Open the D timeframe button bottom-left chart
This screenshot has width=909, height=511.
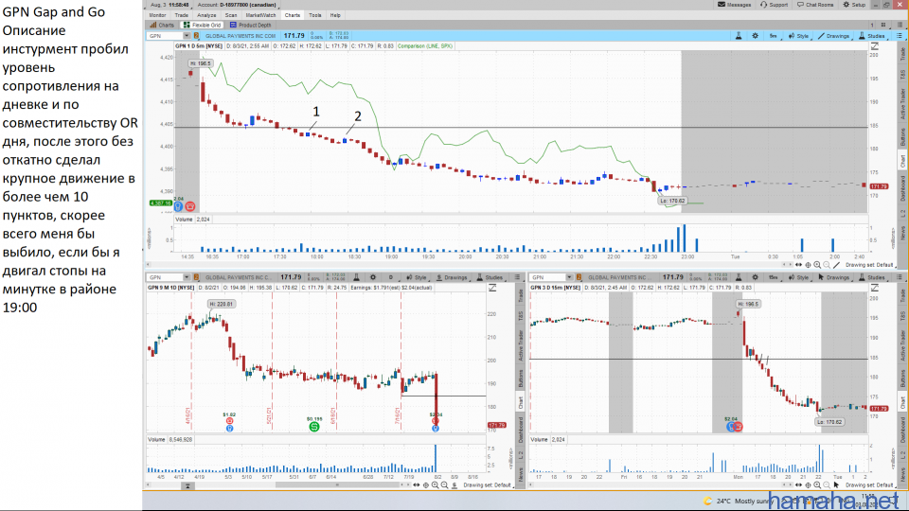coord(391,277)
